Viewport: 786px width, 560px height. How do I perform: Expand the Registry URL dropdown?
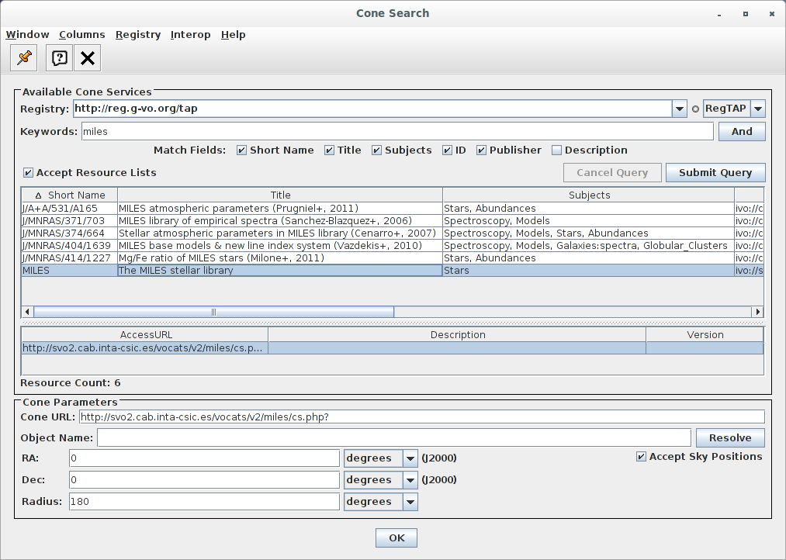pyautogui.click(x=679, y=109)
